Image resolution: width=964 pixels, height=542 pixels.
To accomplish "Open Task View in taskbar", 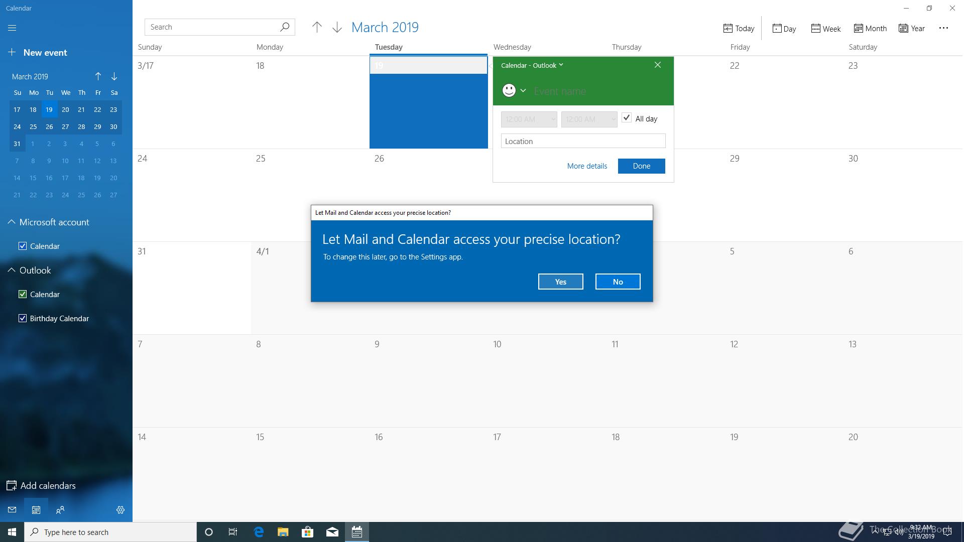I will tap(233, 532).
